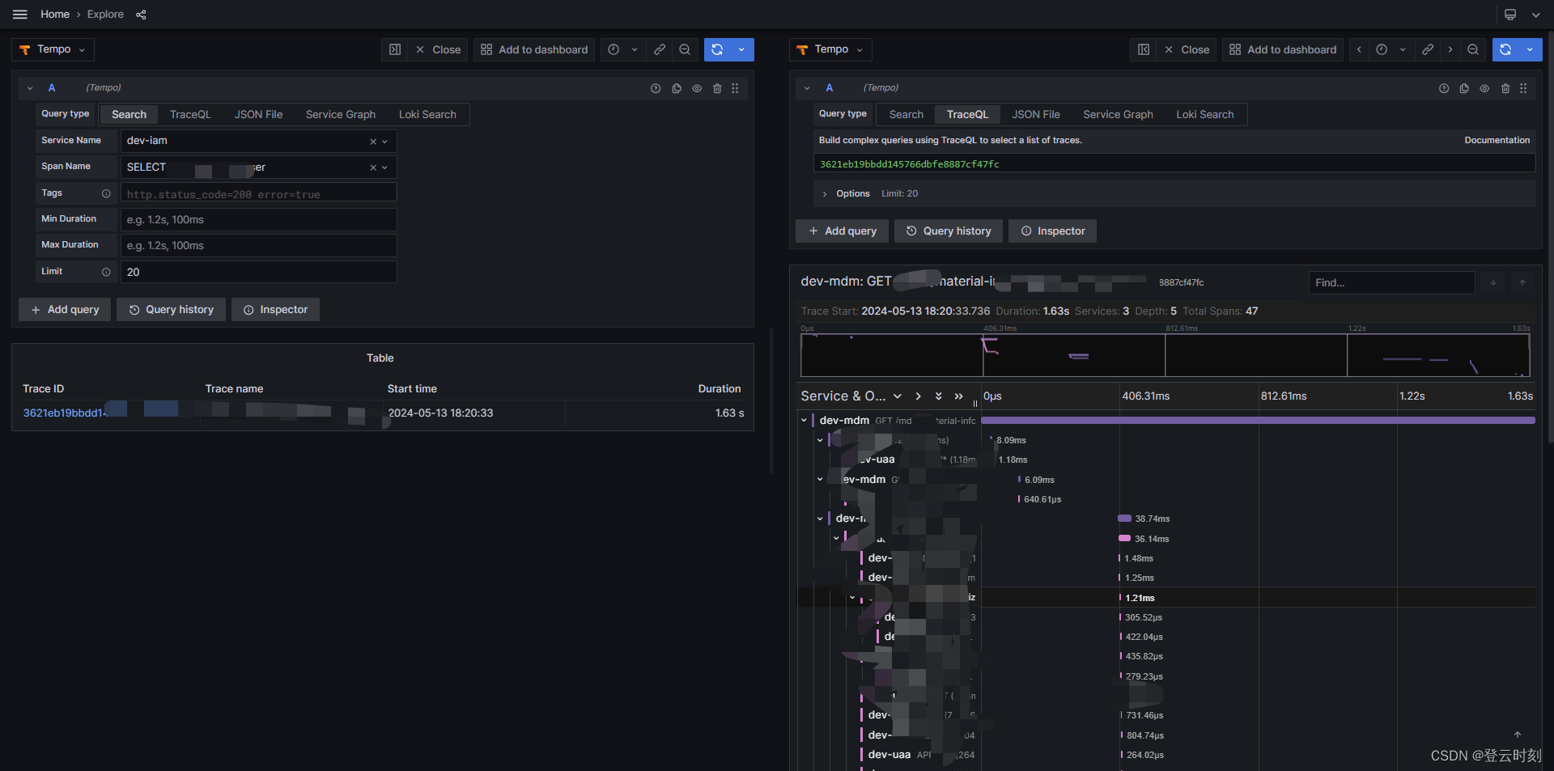Viewport: 1554px width, 771px height.
Task: Copy shortened link in right pane
Action: [1428, 49]
